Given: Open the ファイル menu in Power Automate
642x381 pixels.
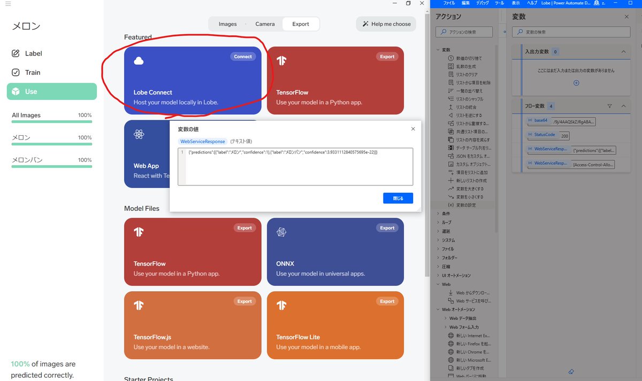Looking at the screenshot, I should 449,3.
